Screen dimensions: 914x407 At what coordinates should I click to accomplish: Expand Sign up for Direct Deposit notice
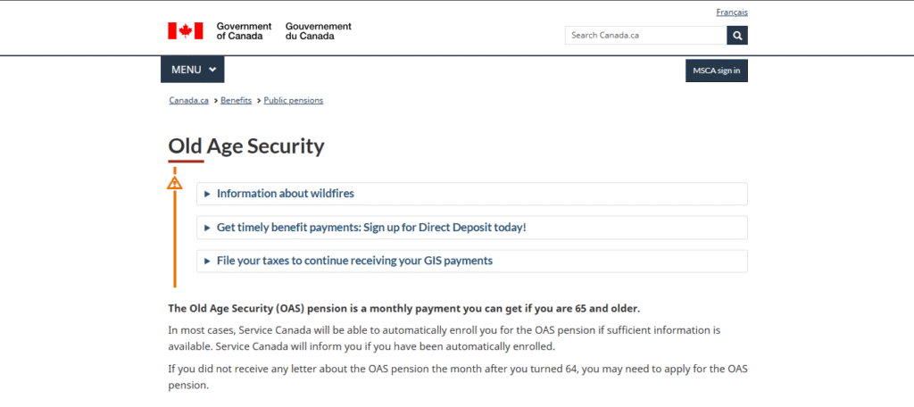click(471, 228)
